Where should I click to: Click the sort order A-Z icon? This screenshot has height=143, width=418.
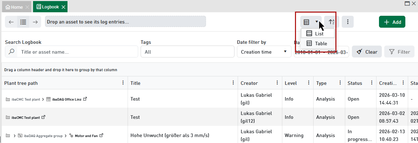(x=332, y=22)
